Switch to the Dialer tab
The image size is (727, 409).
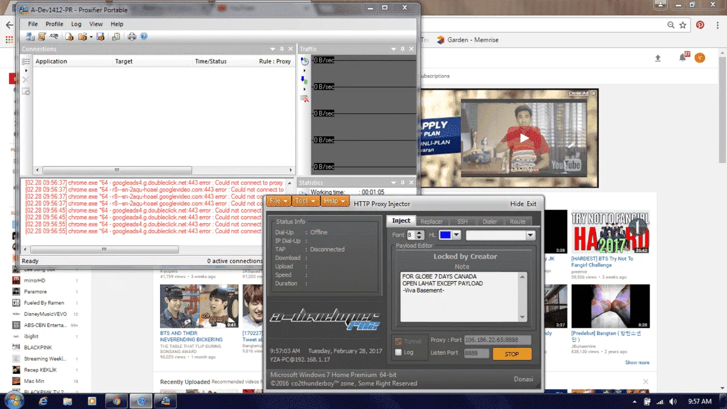coord(490,222)
